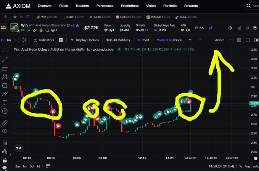Select the BULL $21.6K ticker
Viewport: 259px width, 171px height.
point(186,17)
